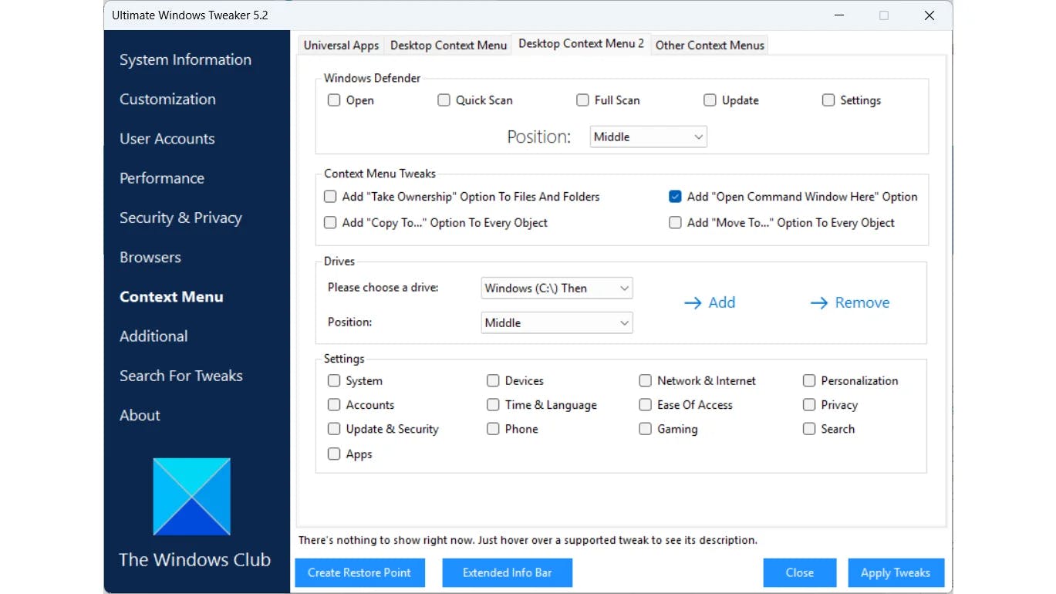Image resolution: width=1056 pixels, height=594 pixels.
Task: Select Security & Privacy in sidebar
Action: (180, 218)
